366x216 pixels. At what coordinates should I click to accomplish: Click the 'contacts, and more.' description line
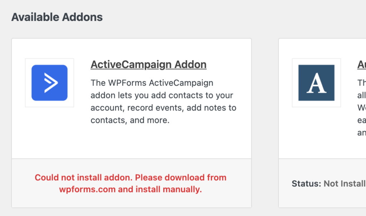click(130, 120)
